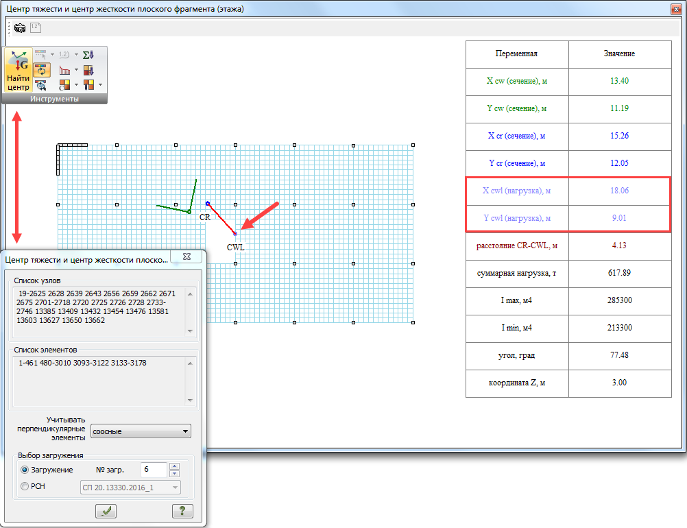The height and width of the screenshot is (528, 687).
Task: Click the question mark help button
Action: (x=182, y=511)
